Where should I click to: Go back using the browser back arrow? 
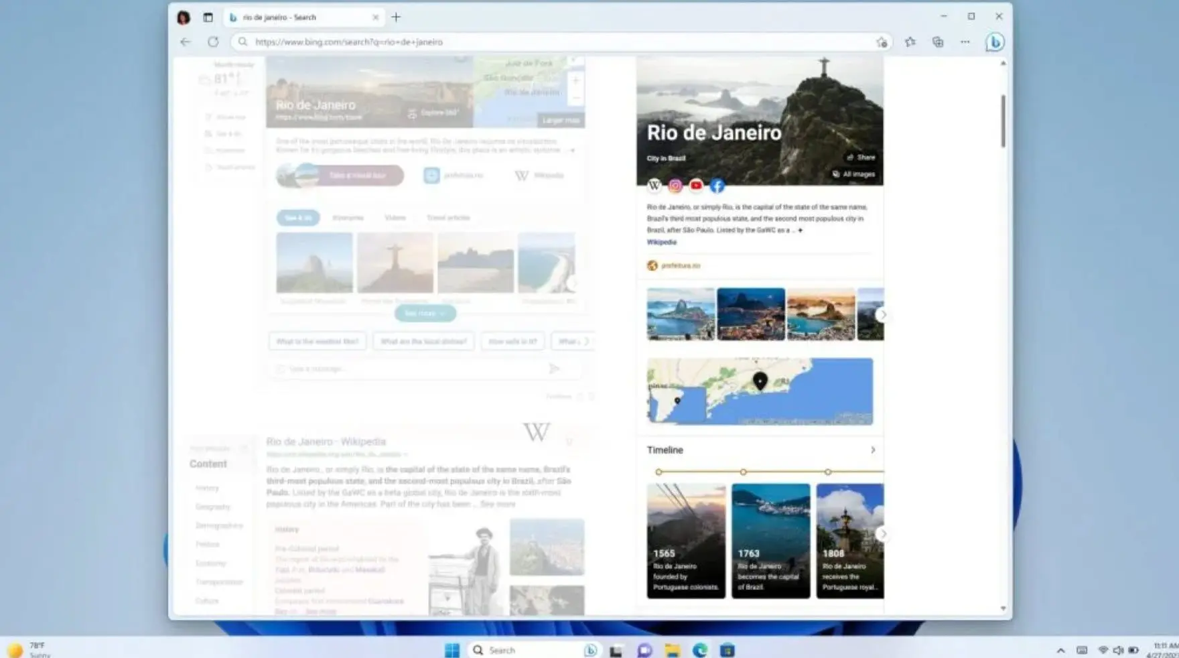click(x=186, y=42)
